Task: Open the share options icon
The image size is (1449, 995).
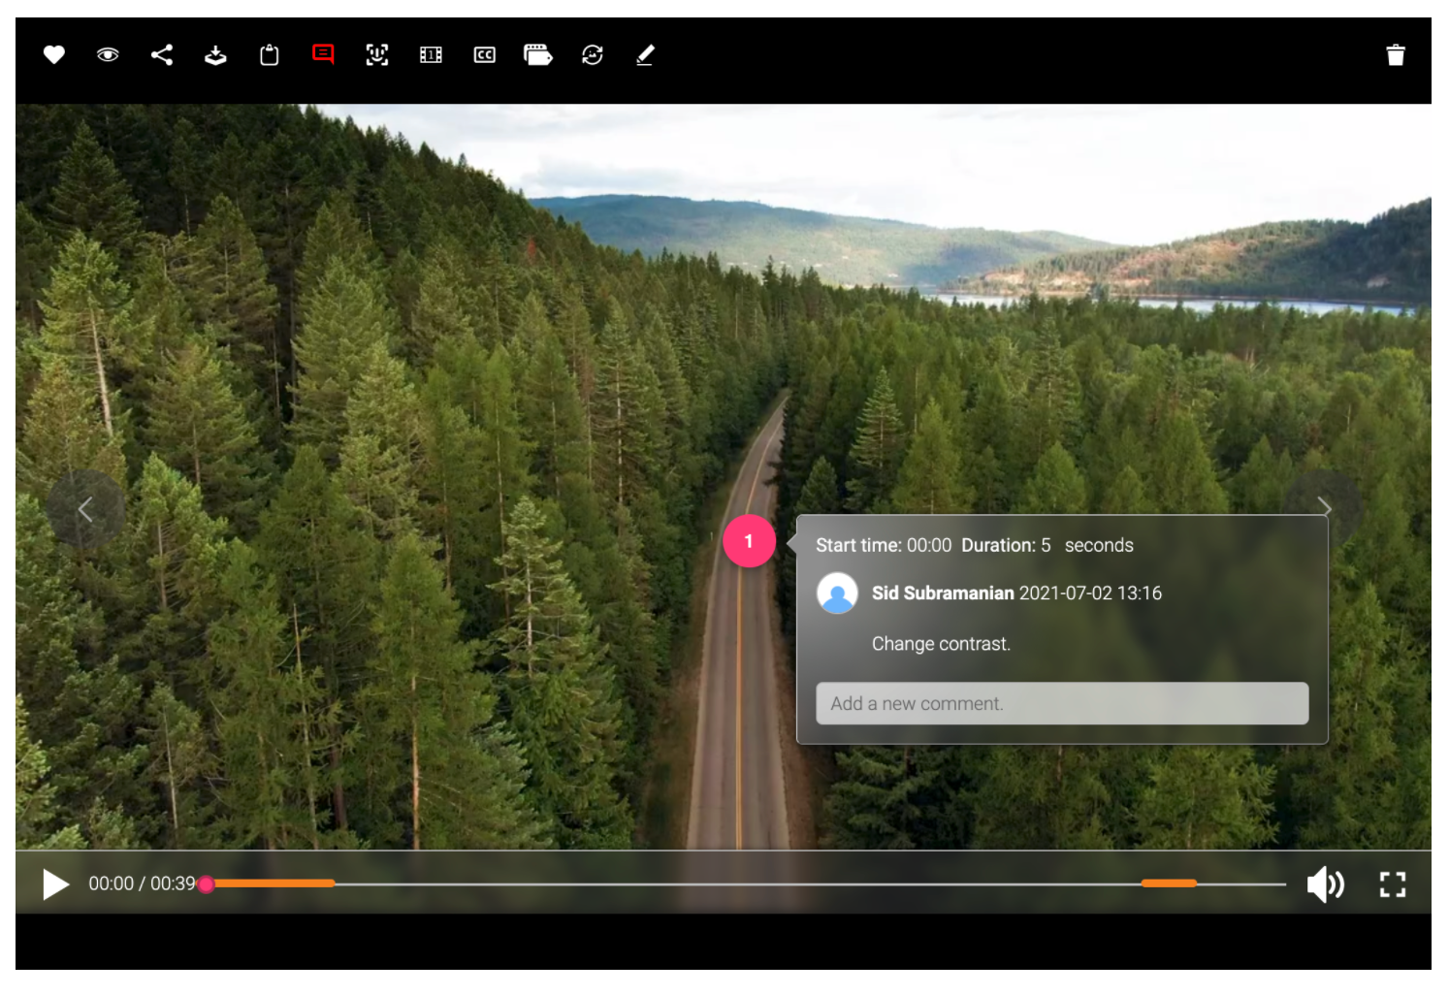Action: point(162,55)
